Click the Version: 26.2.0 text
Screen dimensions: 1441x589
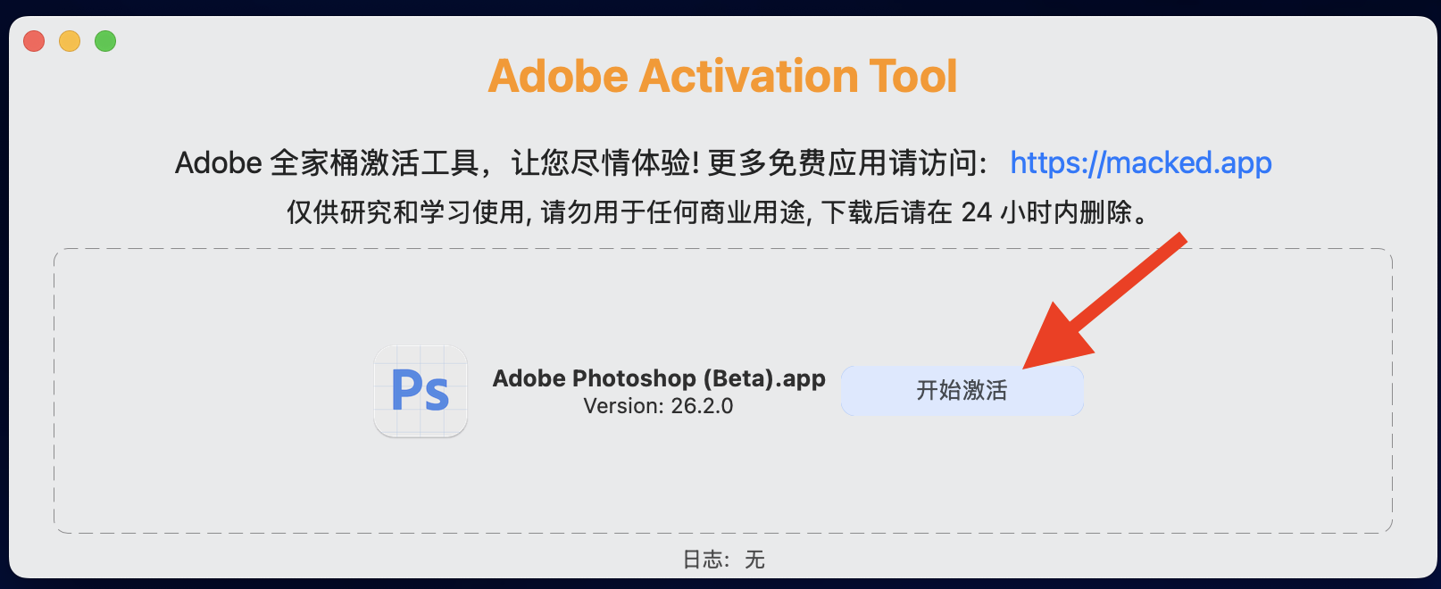click(658, 406)
